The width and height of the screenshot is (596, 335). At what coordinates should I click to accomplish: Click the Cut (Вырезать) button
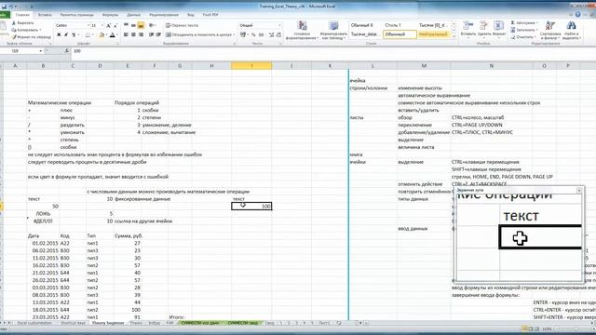pyautogui.click(x=22, y=23)
